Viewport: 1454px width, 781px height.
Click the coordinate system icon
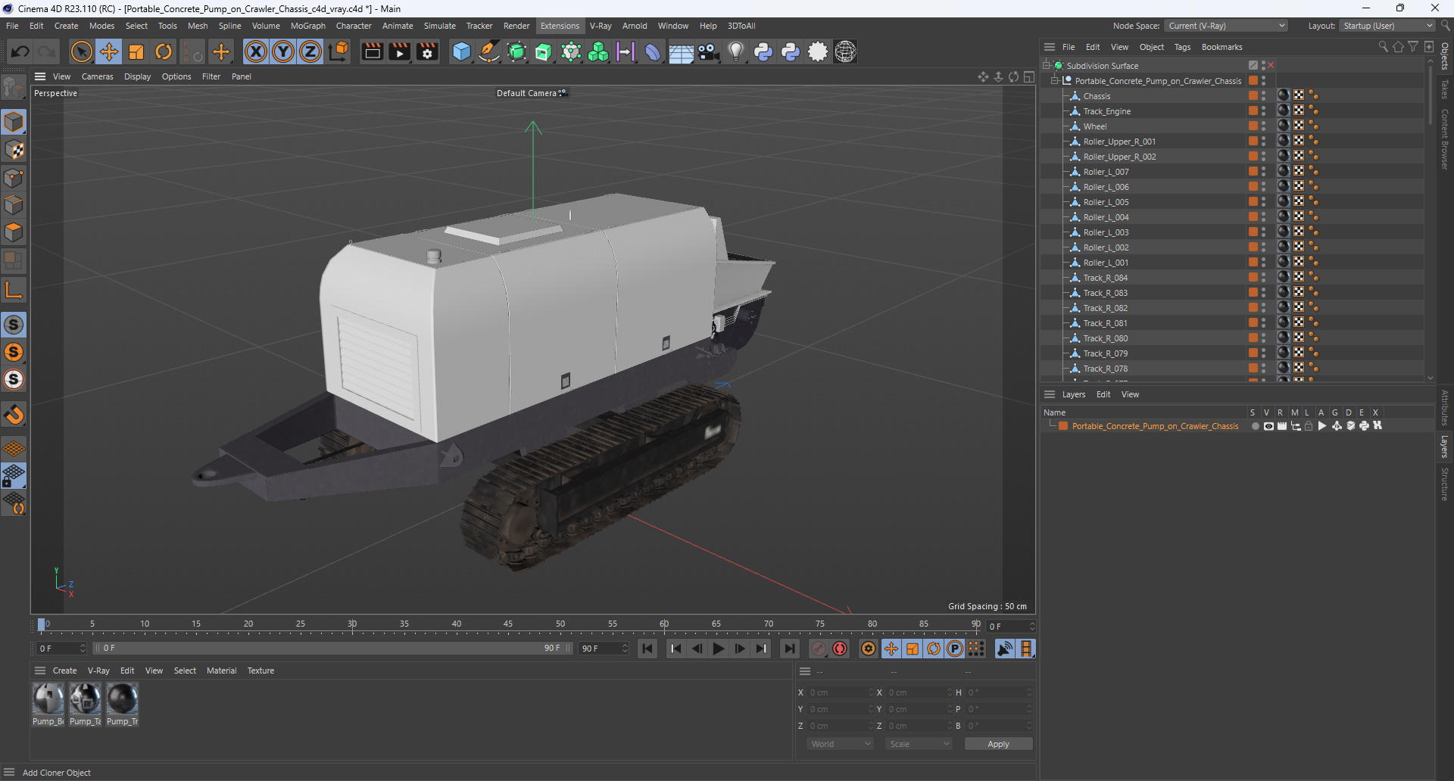point(339,51)
